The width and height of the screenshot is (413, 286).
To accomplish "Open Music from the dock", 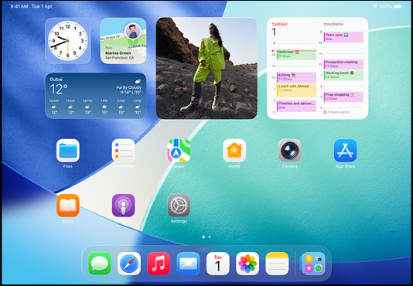I will point(159,264).
